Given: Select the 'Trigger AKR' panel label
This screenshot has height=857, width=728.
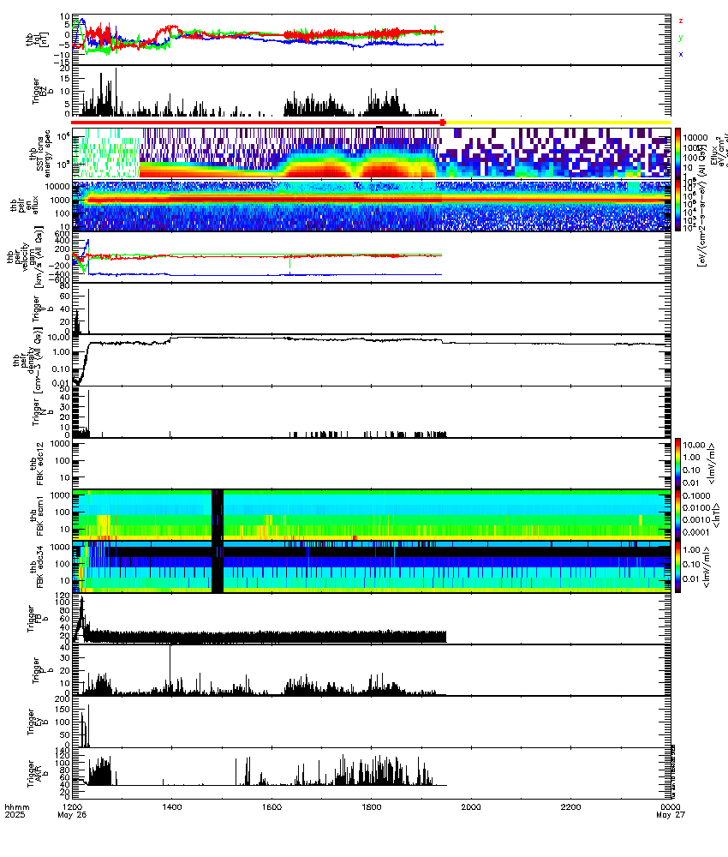Looking at the screenshot, I should [x=36, y=773].
